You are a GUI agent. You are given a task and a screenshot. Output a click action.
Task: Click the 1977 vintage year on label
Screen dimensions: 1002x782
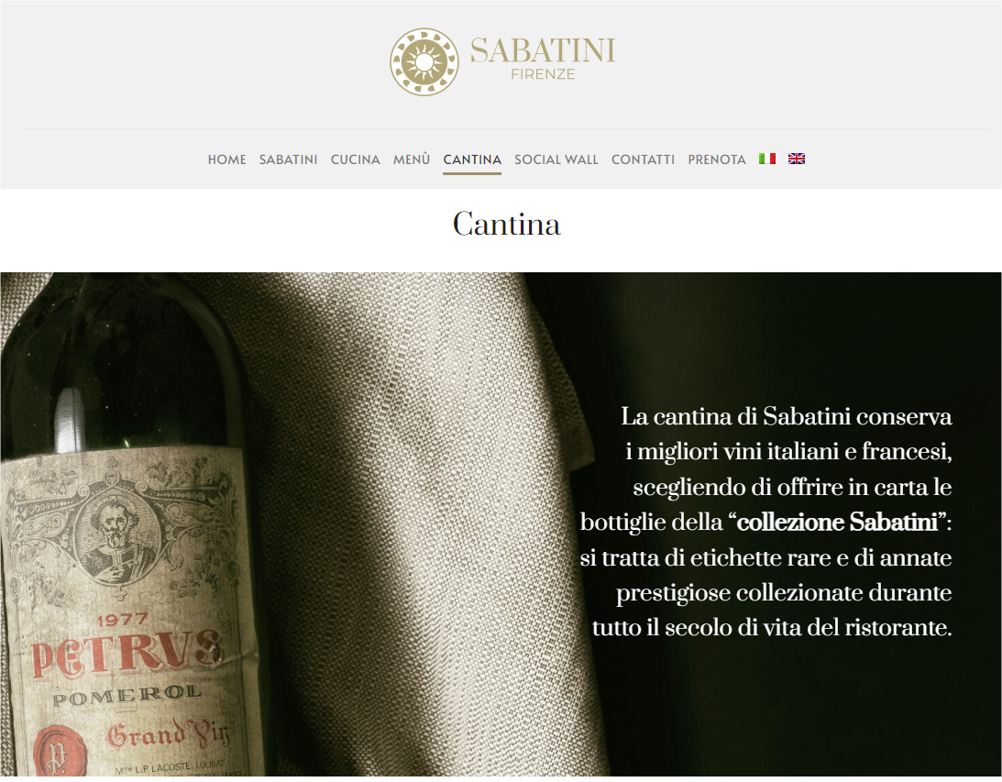pyautogui.click(x=123, y=619)
